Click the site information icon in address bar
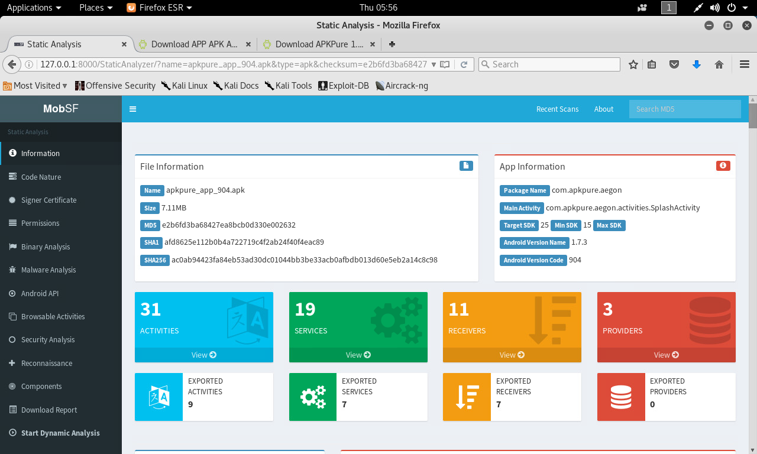This screenshot has width=757, height=454. coord(29,64)
